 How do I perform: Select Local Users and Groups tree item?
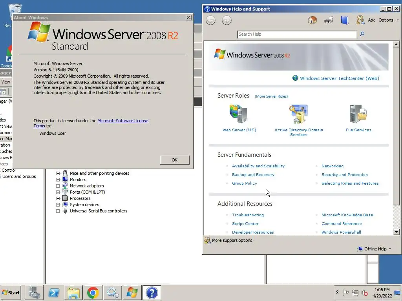click(x=18, y=176)
